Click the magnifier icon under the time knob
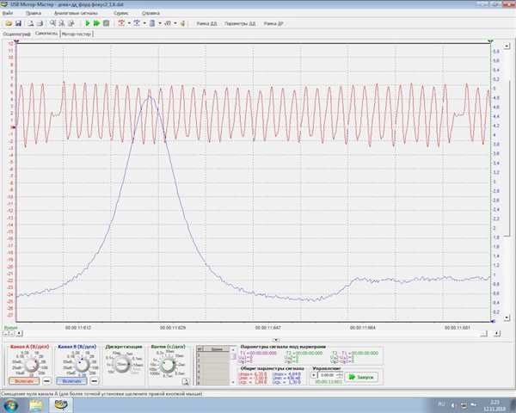516x413 pixels. pos(185,381)
